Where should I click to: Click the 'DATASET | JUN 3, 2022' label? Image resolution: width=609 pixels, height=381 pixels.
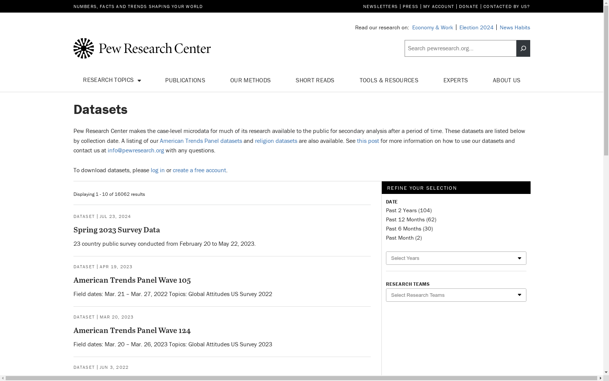click(x=101, y=367)
